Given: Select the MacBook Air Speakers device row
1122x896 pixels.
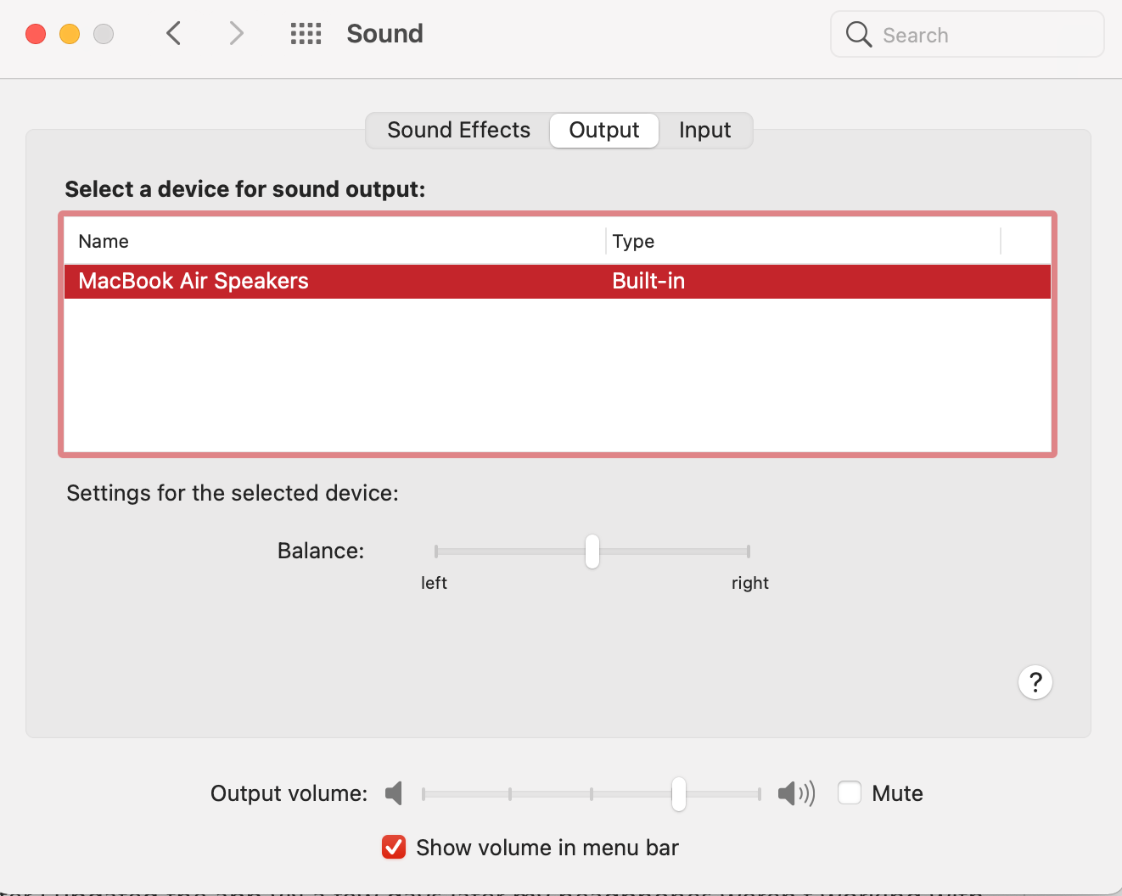Looking at the screenshot, I should pyautogui.click(x=558, y=281).
